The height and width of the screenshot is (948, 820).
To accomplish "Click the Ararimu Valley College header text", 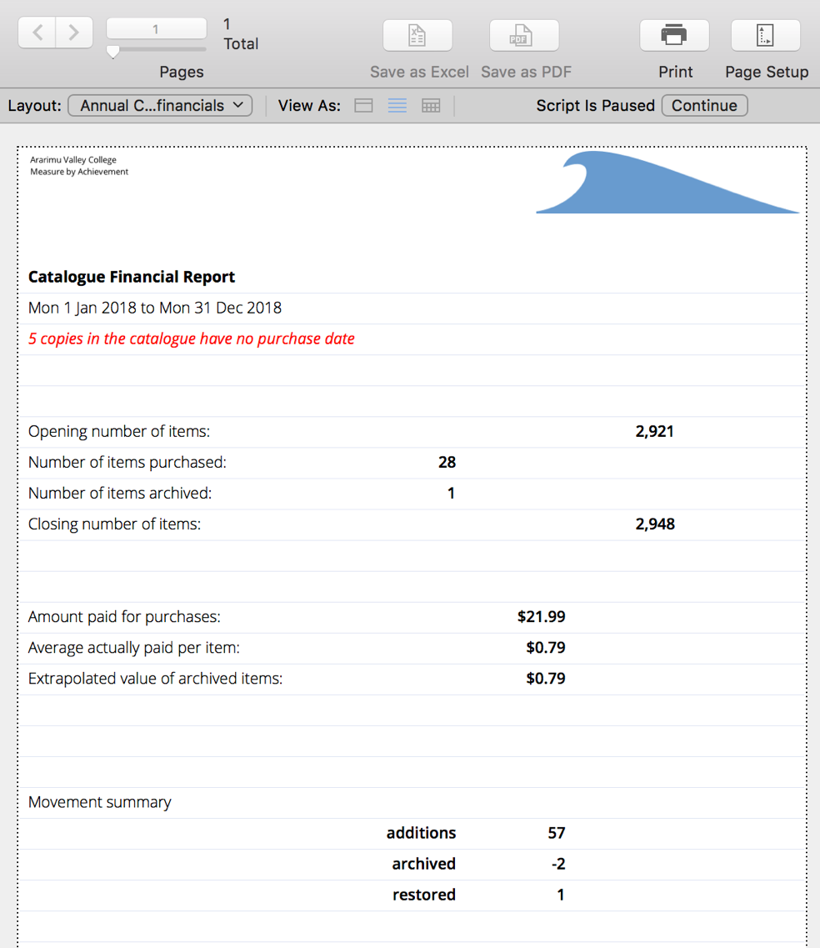I will pos(73,160).
